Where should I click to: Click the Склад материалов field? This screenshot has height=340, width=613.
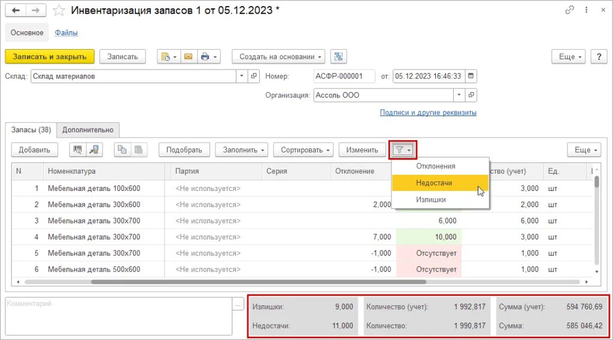click(x=133, y=76)
